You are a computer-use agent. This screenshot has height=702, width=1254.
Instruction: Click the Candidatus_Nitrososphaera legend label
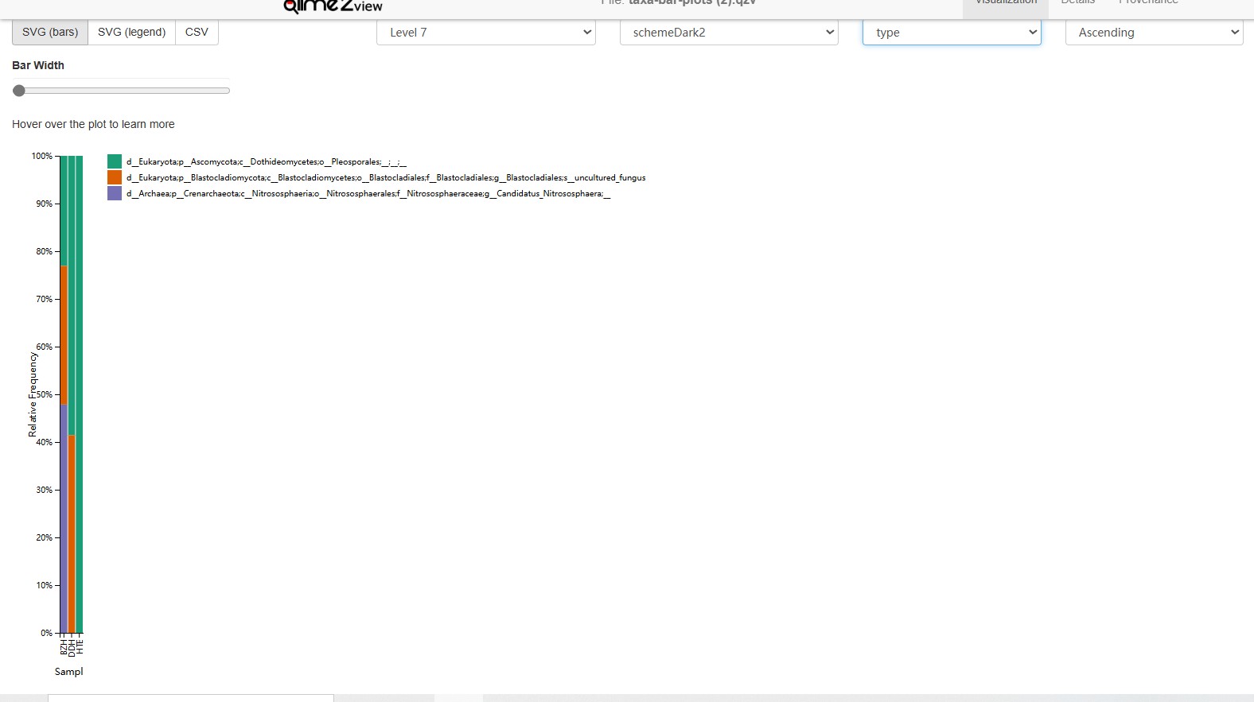[368, 194]
